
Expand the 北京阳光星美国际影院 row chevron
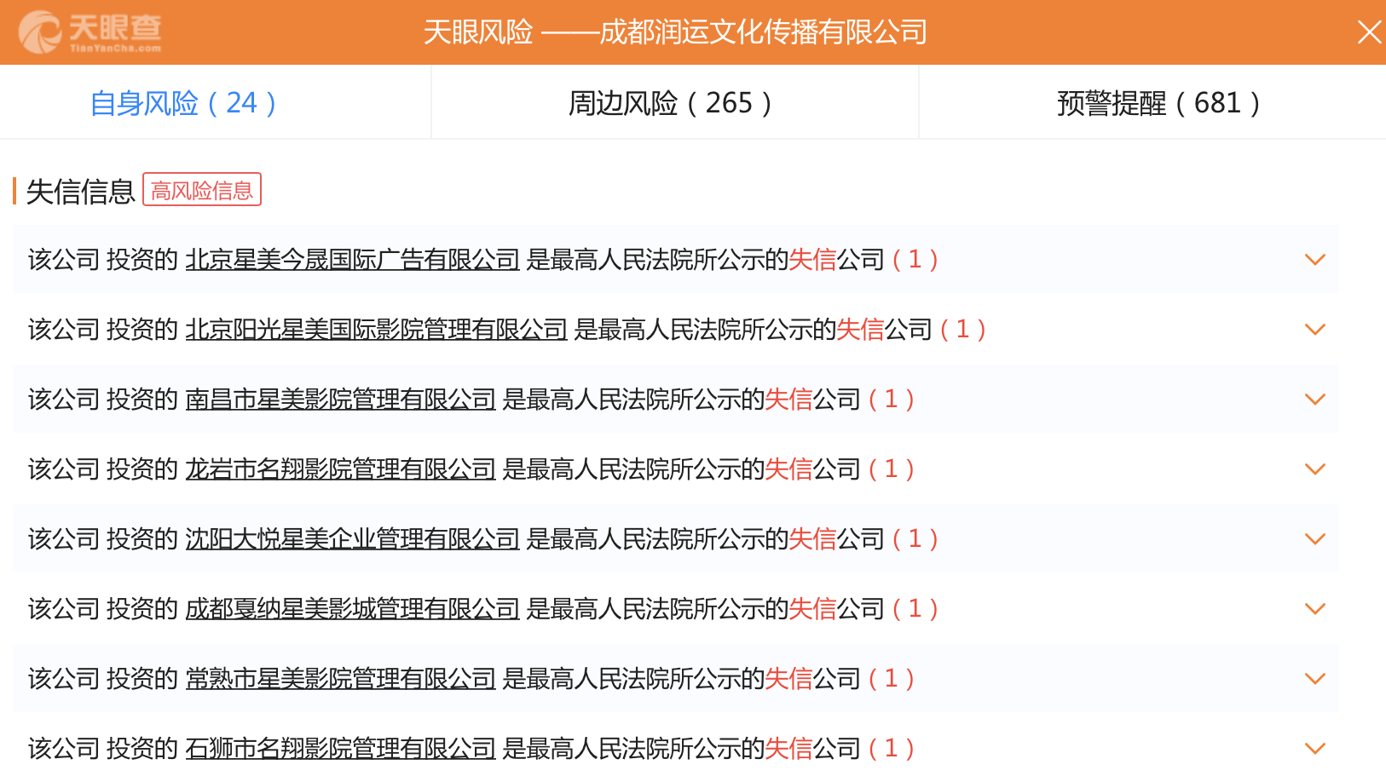tap(1315, 330)
